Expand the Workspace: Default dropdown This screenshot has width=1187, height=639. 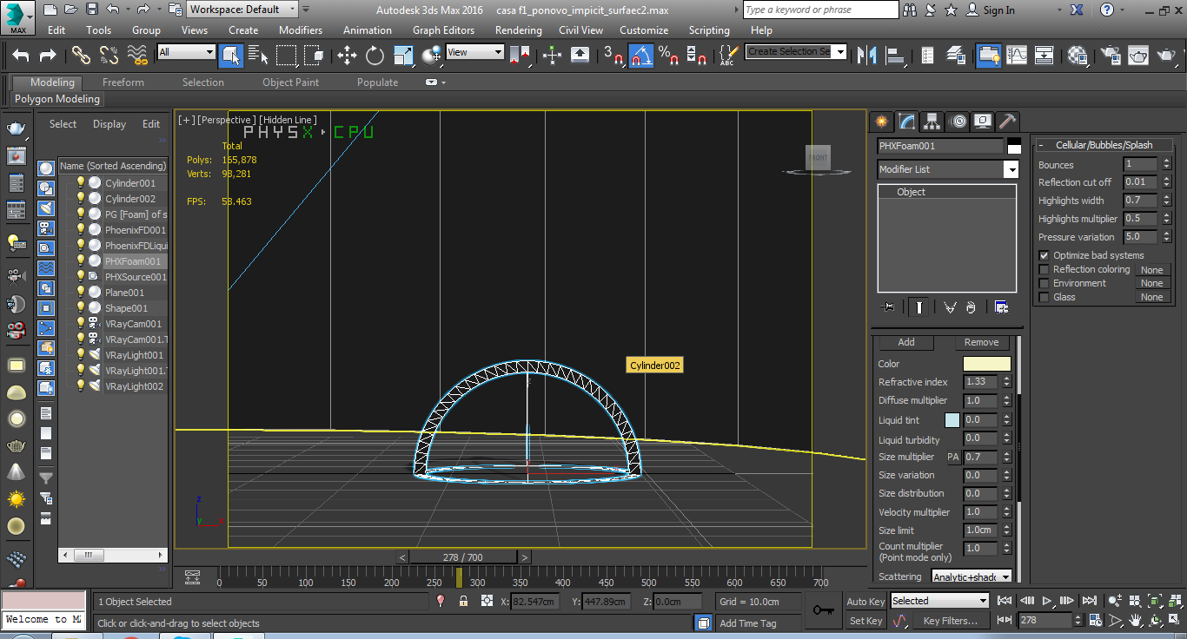[243, 10]
